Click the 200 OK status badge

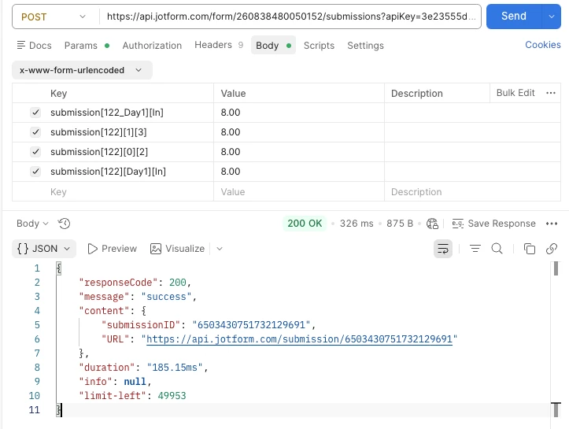click(305, 224)
